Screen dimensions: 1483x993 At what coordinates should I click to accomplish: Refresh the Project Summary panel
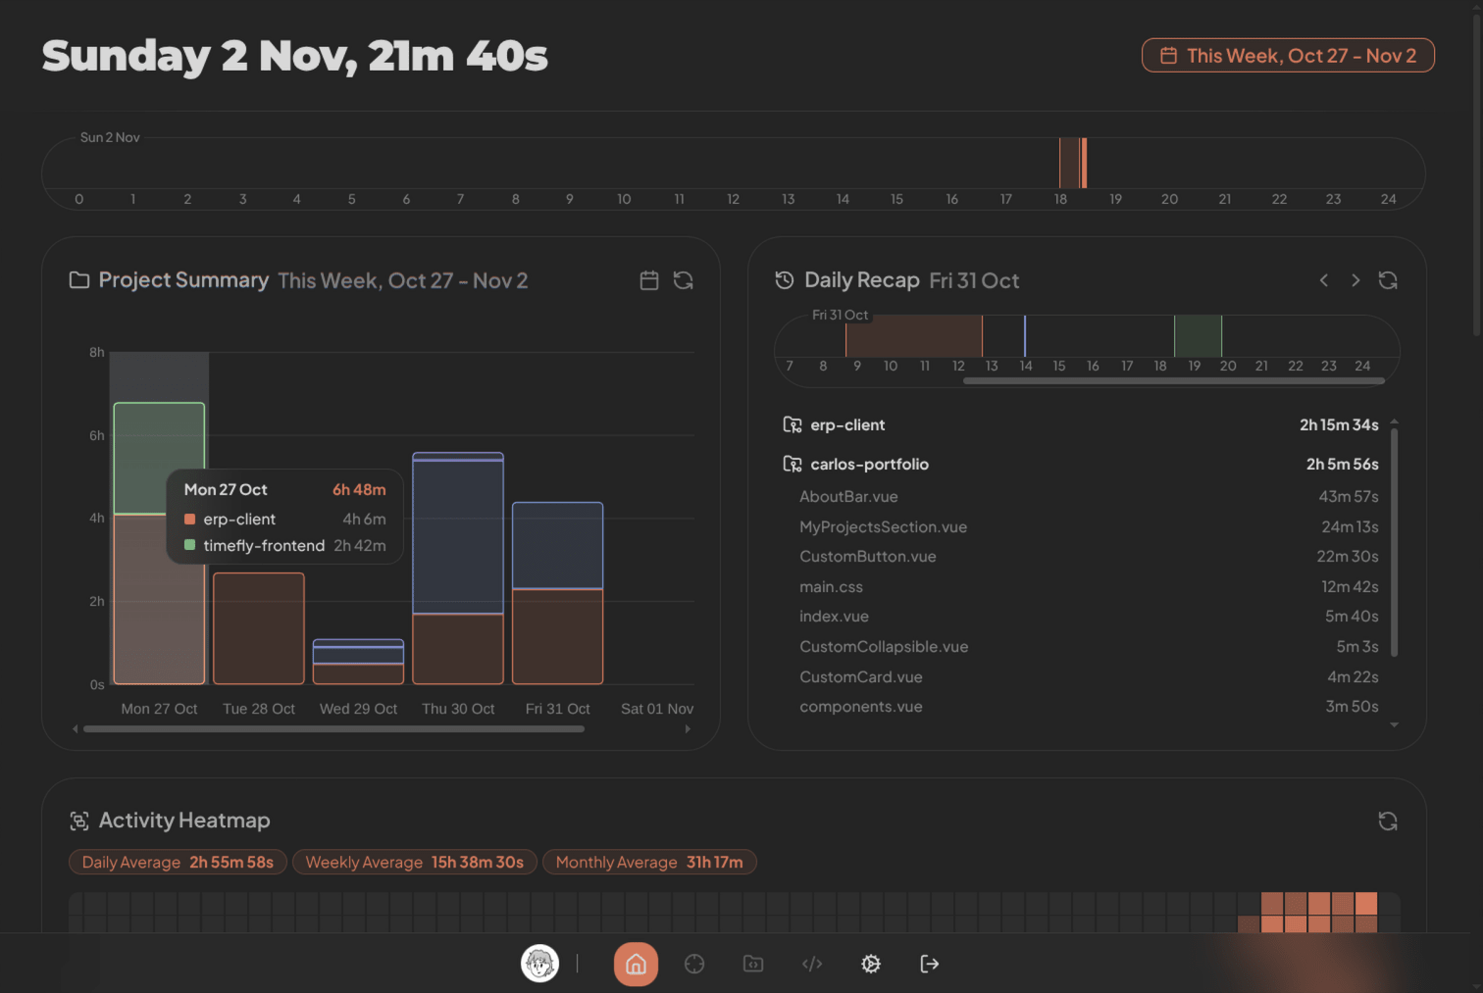[x=684, y=280]
